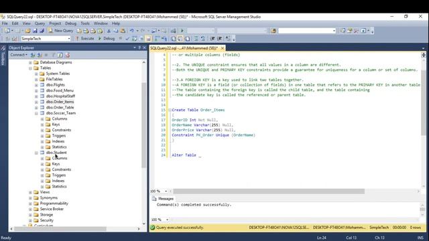Select Keys folder under dbo.Soccer_Team
This screenshot has height=241, width=429.
click(56, 125)
